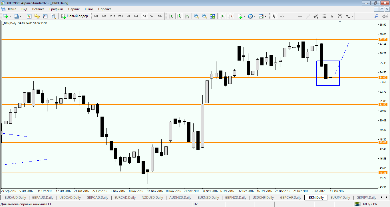
Task: Click the Новый ордер button
Action: (75, 16)
